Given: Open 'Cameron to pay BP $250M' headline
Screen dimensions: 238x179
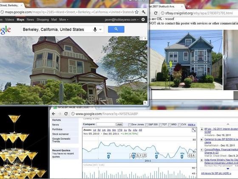Looking at the screenshot, I should point(221,141).
